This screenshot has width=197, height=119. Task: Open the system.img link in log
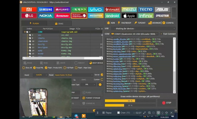coord(118,91)
